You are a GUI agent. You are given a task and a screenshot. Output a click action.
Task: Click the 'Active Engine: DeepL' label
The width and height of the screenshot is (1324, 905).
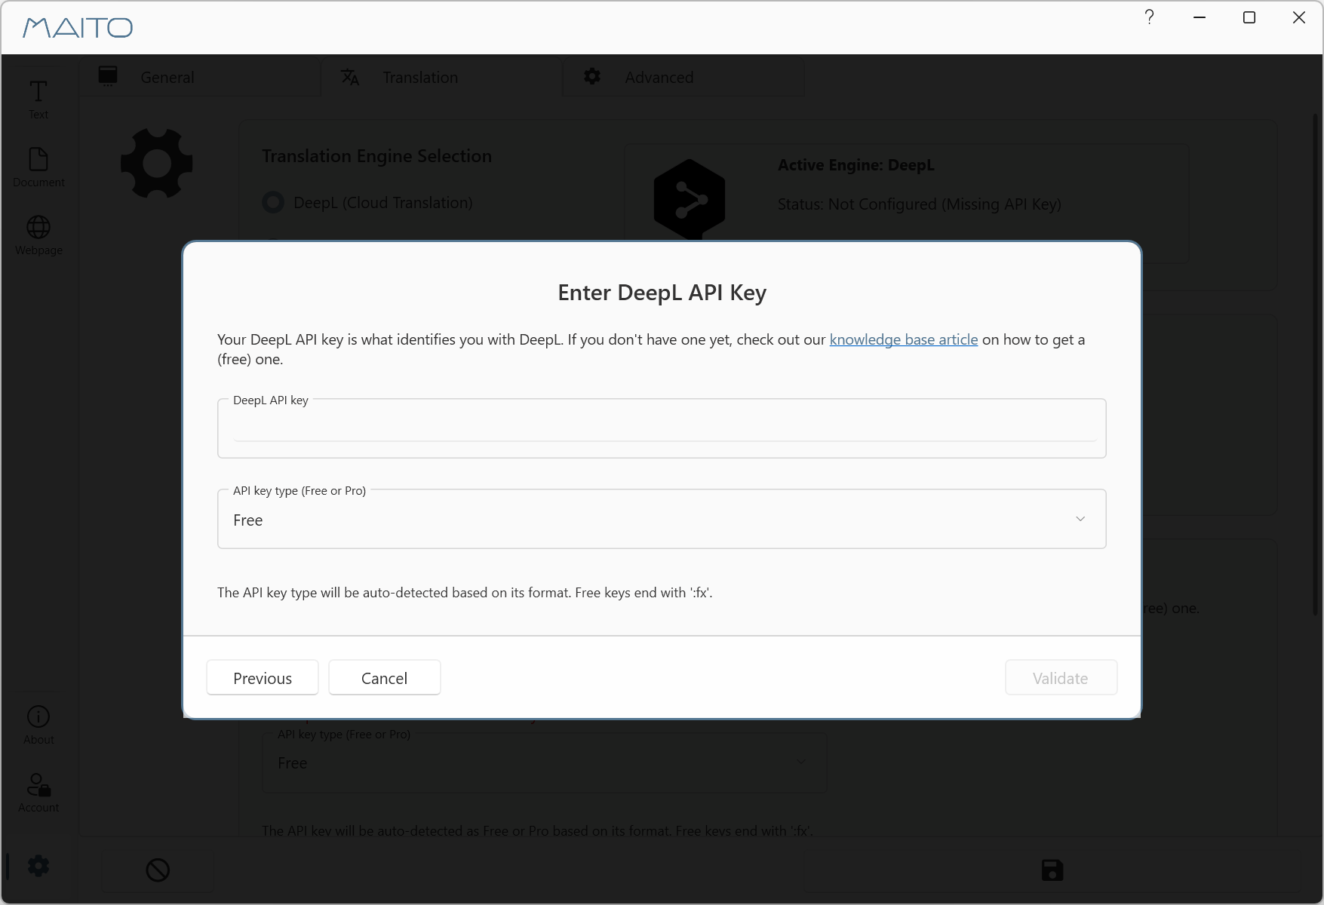[856, 165]
